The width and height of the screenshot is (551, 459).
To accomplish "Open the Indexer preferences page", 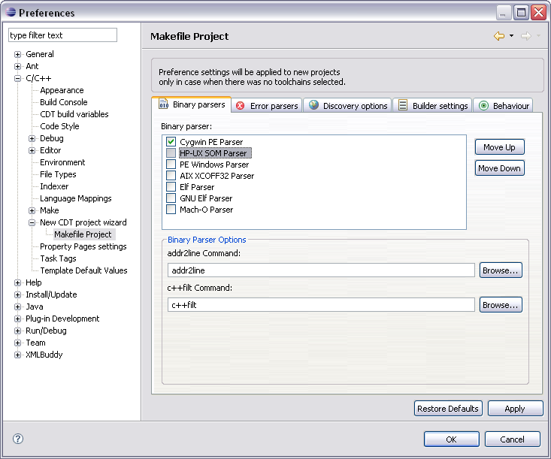I will tap(54, 186).
